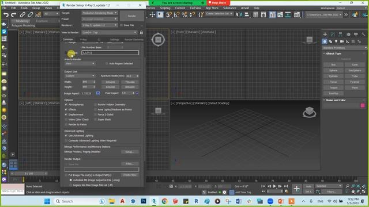
Task: Click the large Render button
Action: [x=131, y=16]
